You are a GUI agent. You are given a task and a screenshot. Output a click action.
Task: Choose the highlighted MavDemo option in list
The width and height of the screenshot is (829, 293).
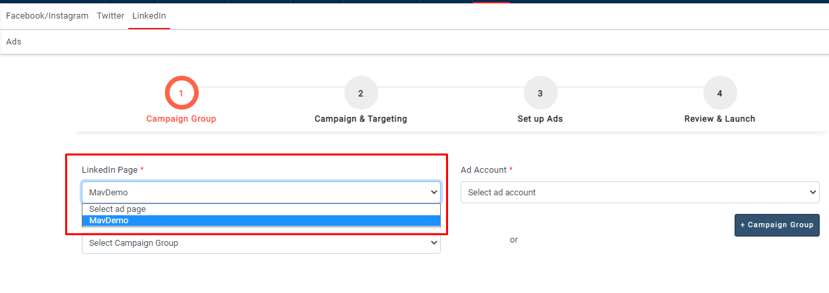(261, 221)
